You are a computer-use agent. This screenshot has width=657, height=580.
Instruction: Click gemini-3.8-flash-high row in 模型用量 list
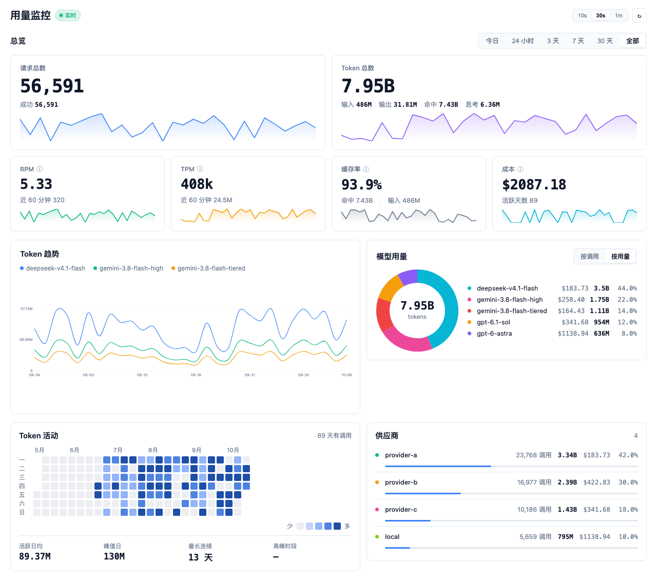click(552, 300)
